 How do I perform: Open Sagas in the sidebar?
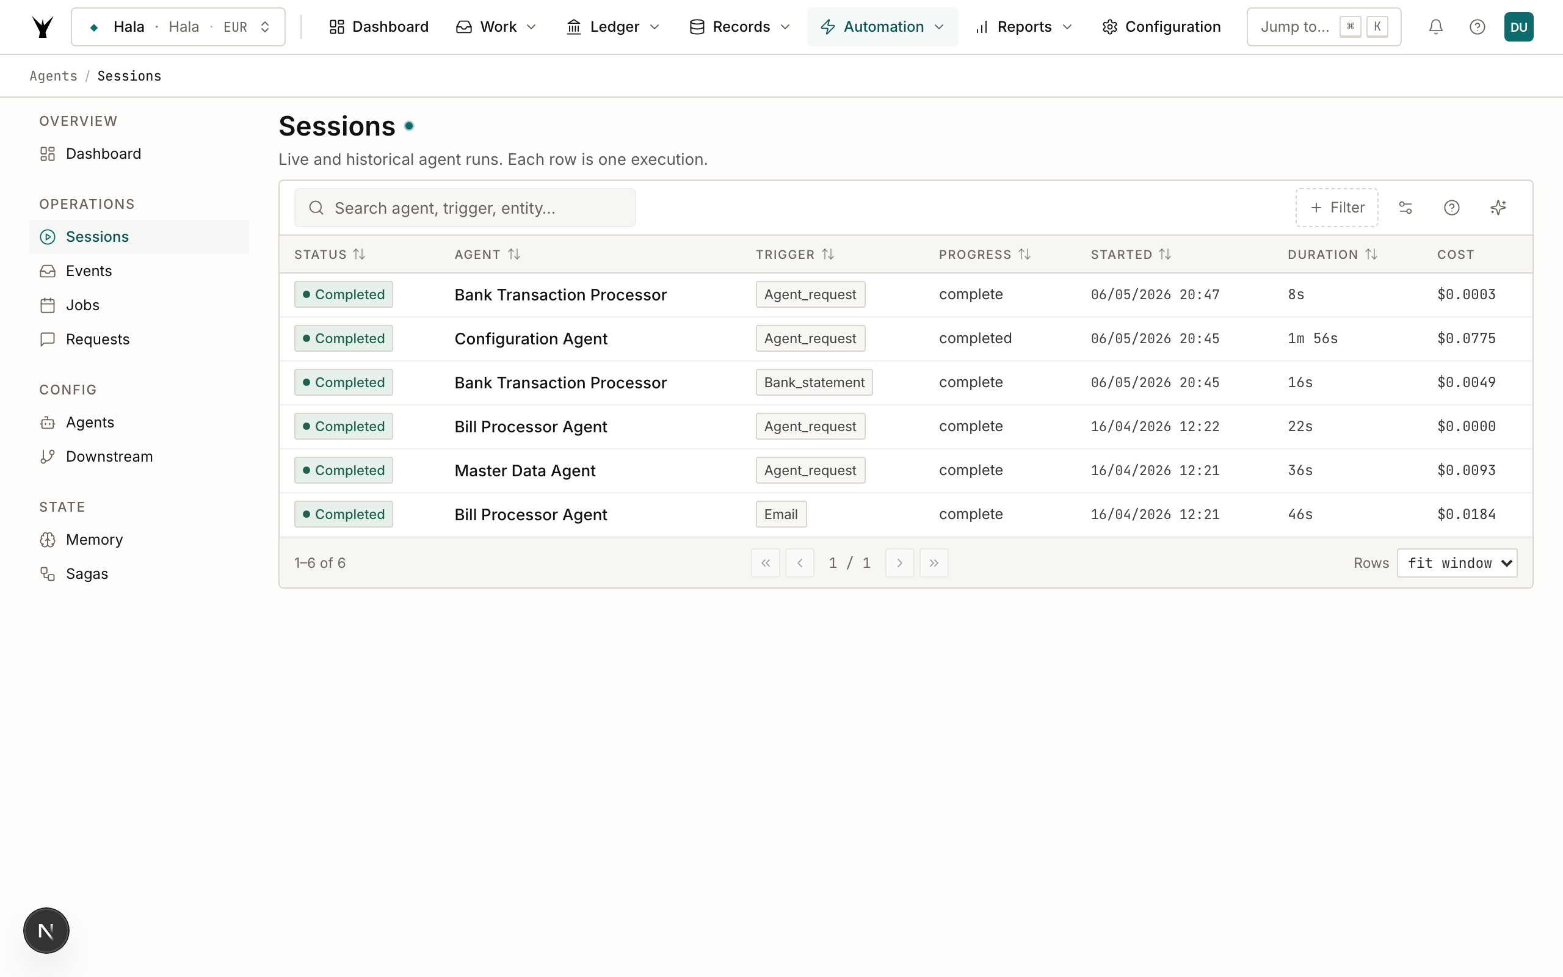click(139, 574)
